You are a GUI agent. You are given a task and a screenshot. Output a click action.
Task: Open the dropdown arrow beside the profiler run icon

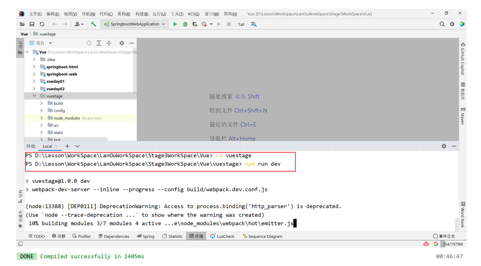[211, 24]
